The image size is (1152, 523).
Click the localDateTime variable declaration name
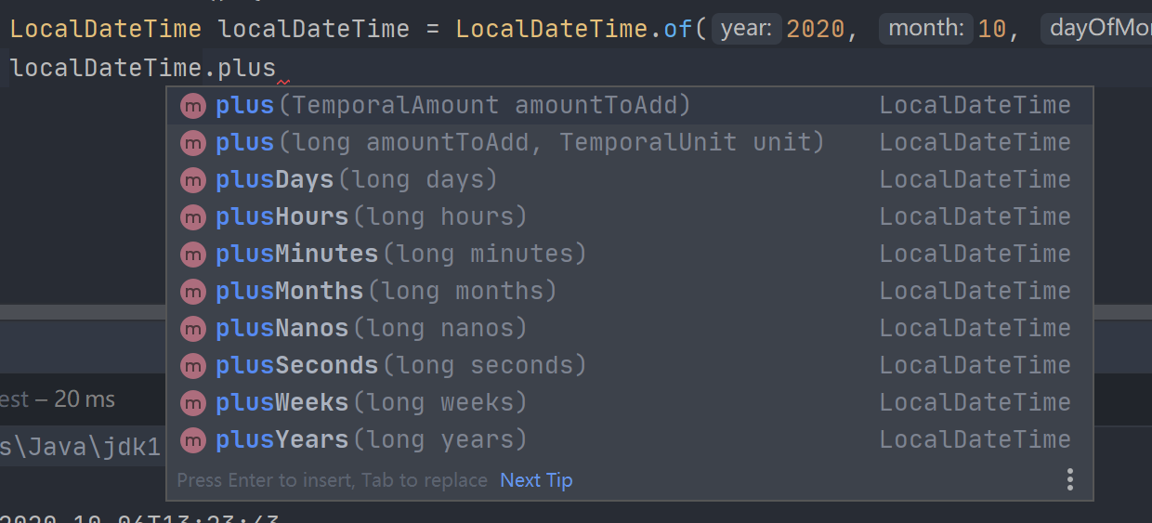click(314, 29)
